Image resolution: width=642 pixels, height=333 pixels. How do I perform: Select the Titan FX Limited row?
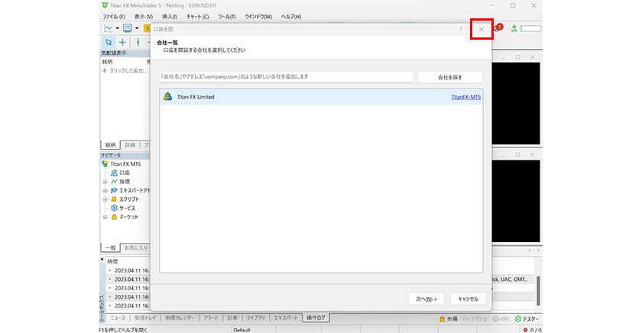coord(321,97)
